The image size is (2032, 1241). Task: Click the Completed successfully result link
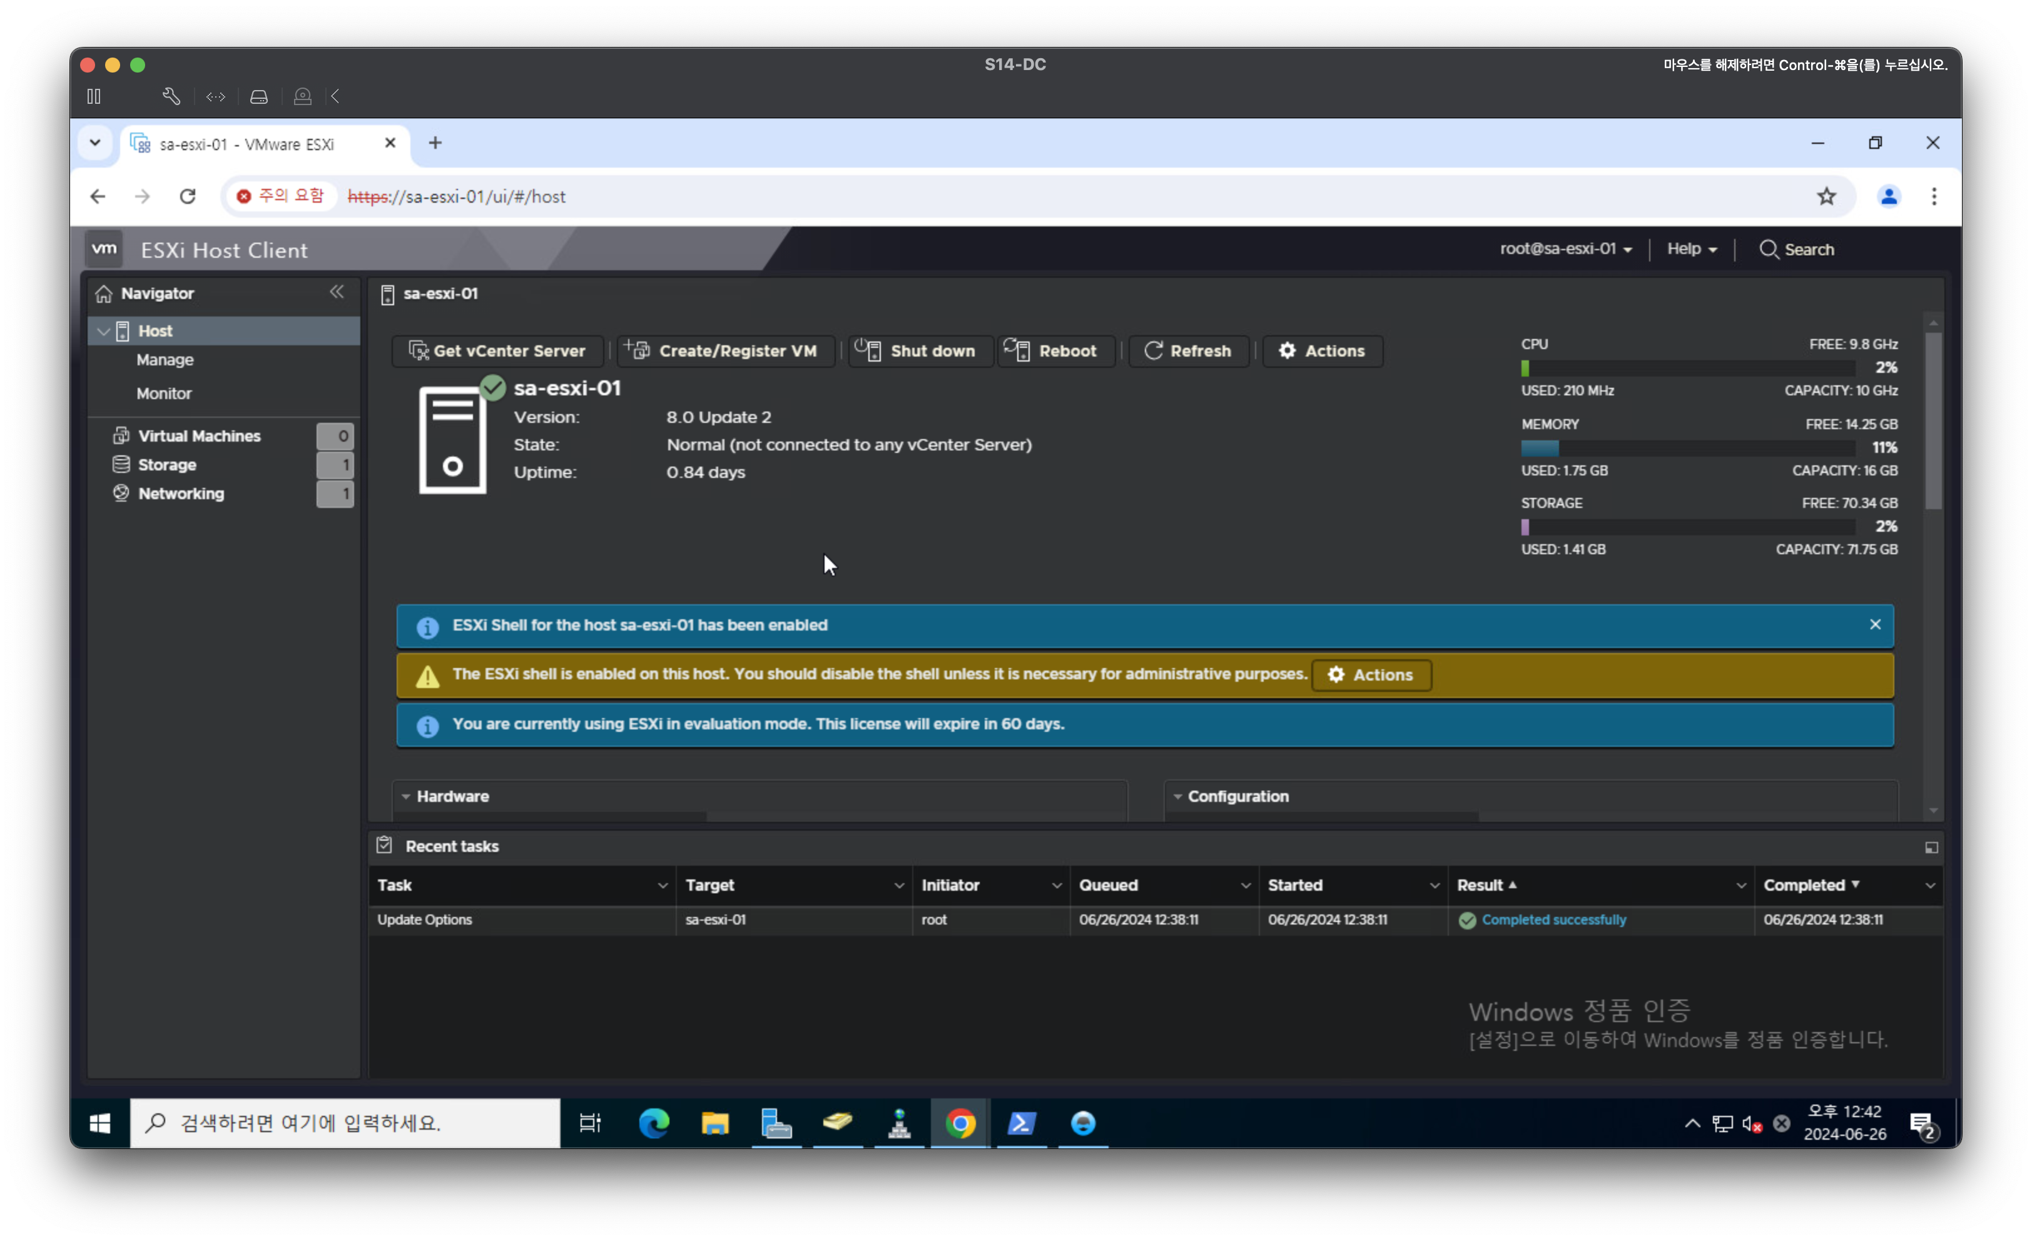[1553, 920]
